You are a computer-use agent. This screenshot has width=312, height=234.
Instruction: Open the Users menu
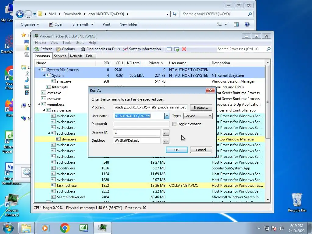click(80, 43)
